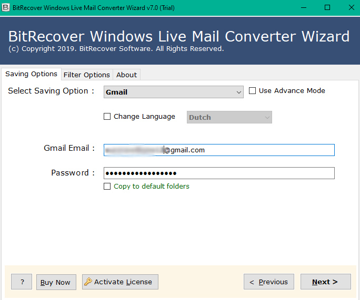Enable Use Advance Mode checkbox

(x=252, y=91)
